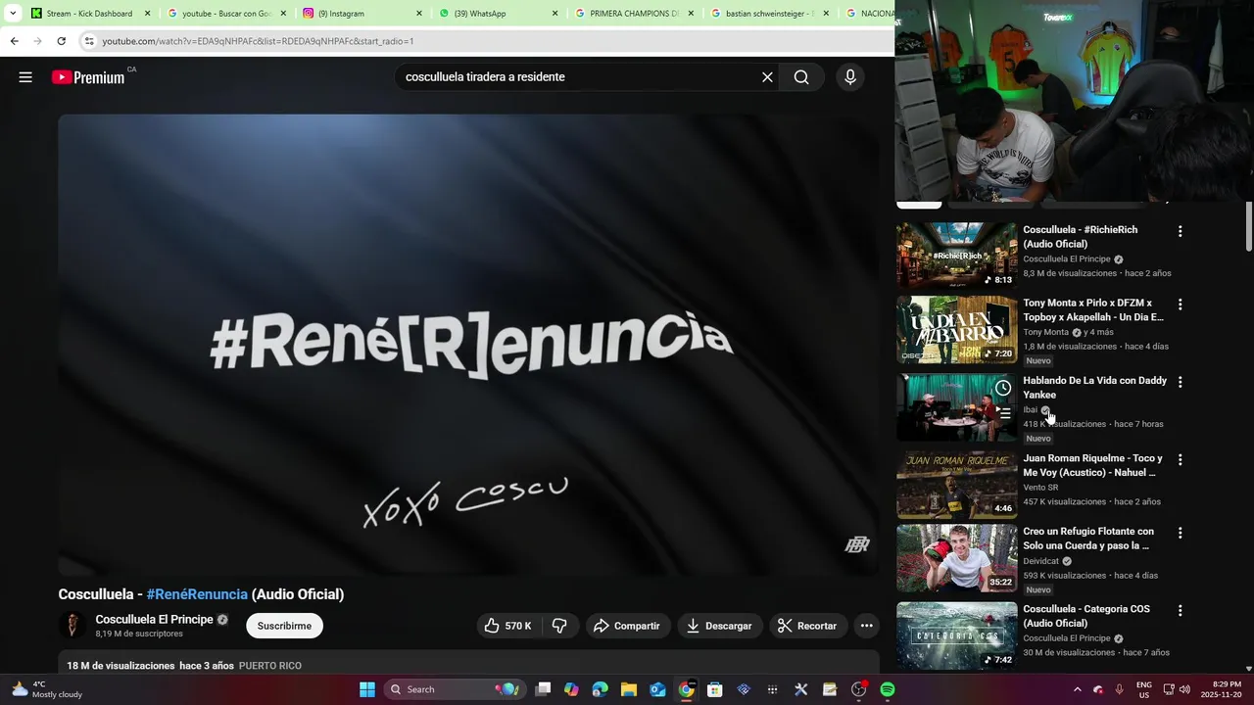Switch to (39) WhatsApp tab

pyautogui.click(x=500, y=14)
